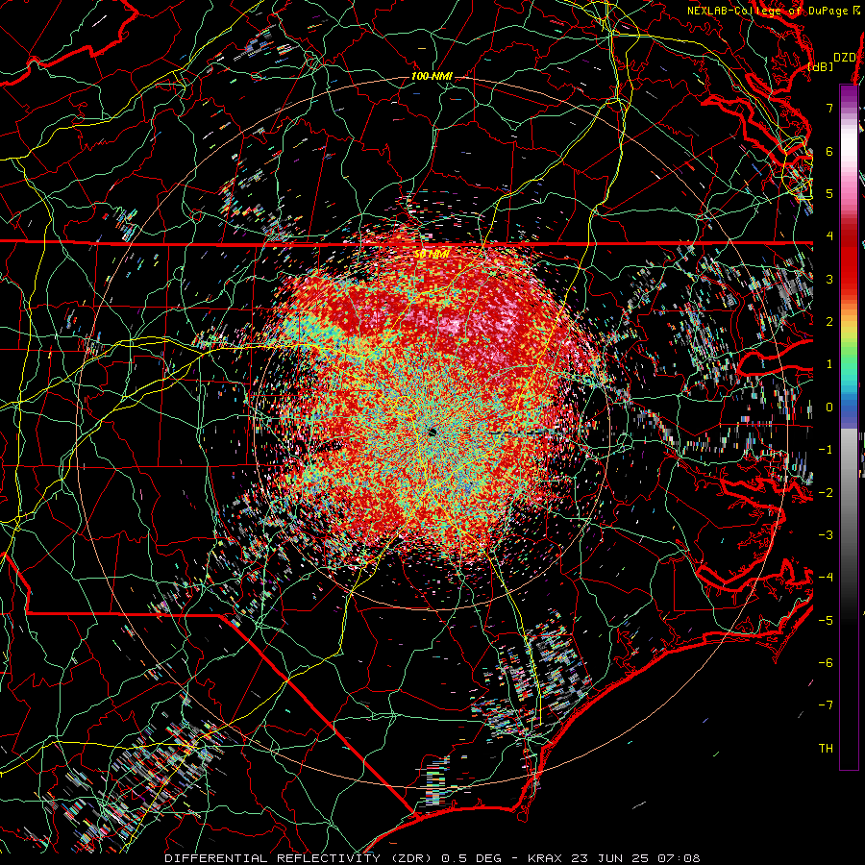Click the 0 value on the color scale
The image size is (865, 865).
point(829,408)
